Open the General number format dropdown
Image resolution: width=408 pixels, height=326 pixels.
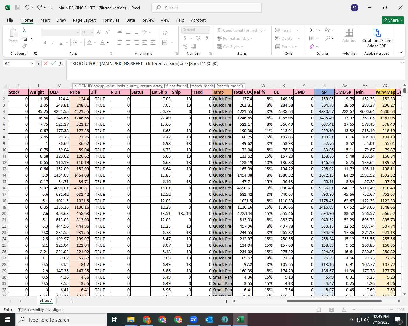[x=208, y=30]
